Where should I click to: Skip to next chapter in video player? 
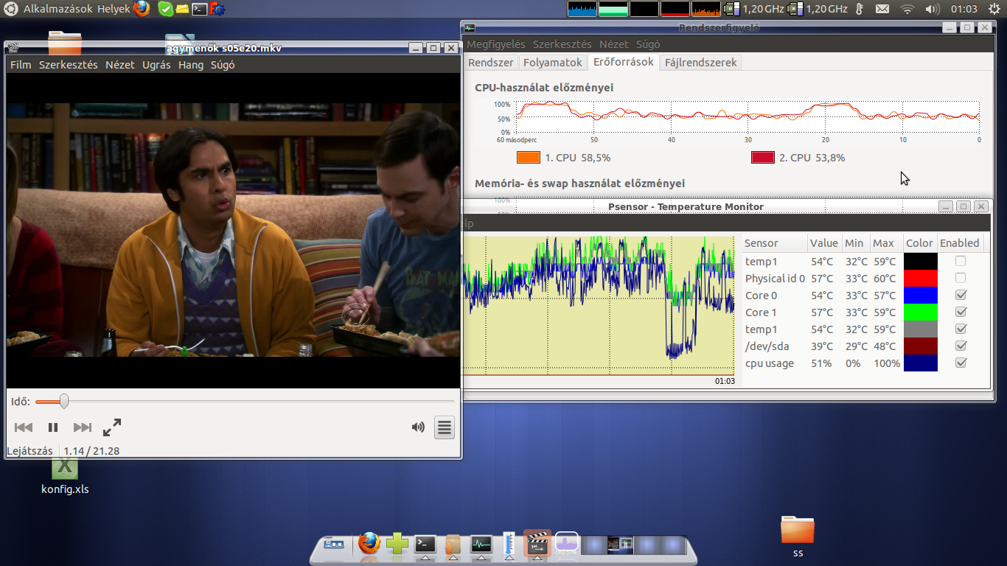(x=83, y=427)
